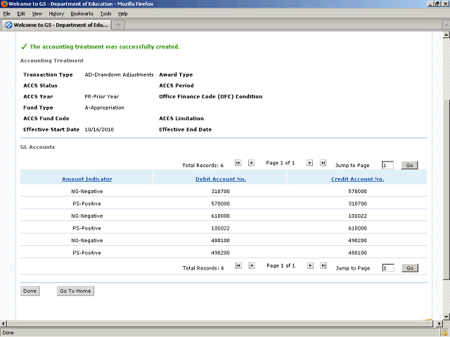The image size is (450, 337).
Task: Focus the top Jump to Page field
Action: click(387, 165)
